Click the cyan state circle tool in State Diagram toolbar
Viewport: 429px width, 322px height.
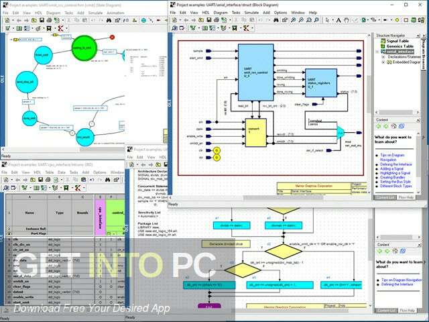143,20
